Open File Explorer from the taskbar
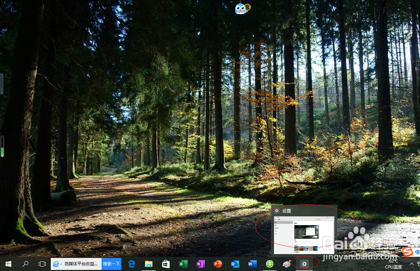The width and height of the screenshot is (420, 271). [148, 264]
